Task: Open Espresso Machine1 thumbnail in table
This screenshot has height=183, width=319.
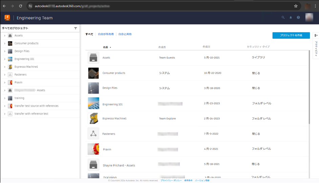Action: pos(93,119)
